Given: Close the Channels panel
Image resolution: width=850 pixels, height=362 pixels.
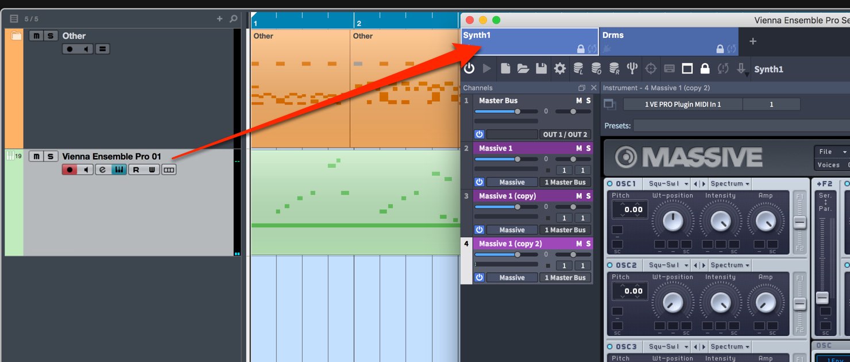Looking at the screenshot, I should click(594, 88).
